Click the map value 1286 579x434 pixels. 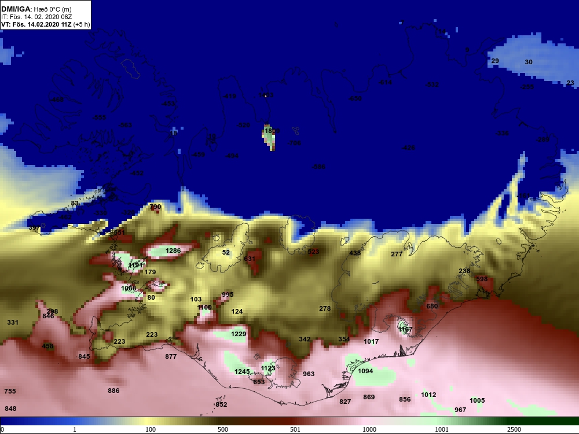pyautogui.click(x=173, y=251)
